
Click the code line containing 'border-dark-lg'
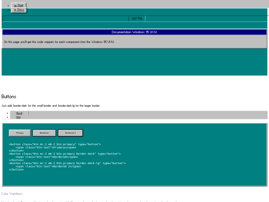click(67, 163)
